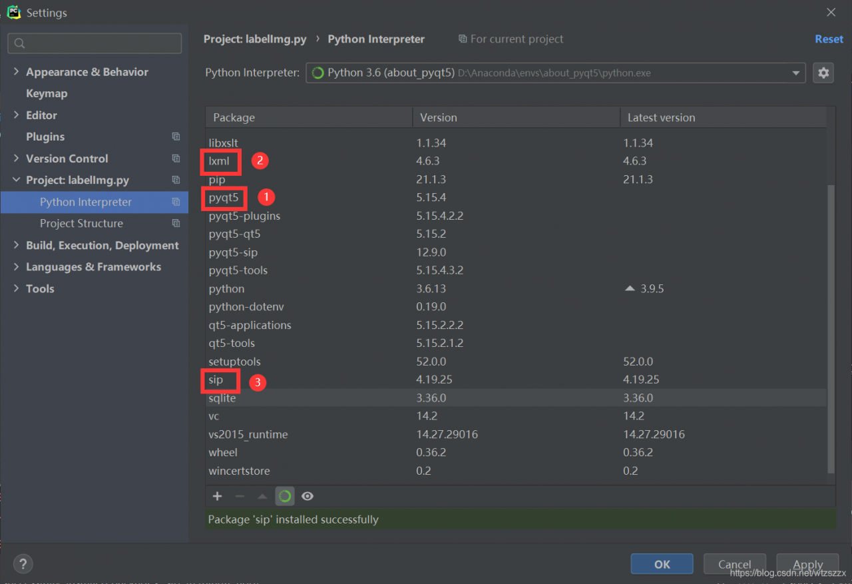Expand Appearance & Behavior section
Viewport: 852px width, 584px height.
point(16,72)
